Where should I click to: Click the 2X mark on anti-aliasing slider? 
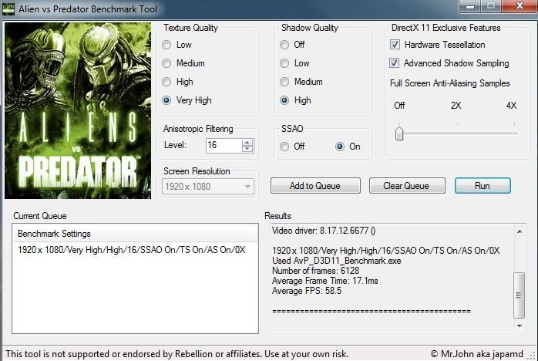click(x=456, y=106)
